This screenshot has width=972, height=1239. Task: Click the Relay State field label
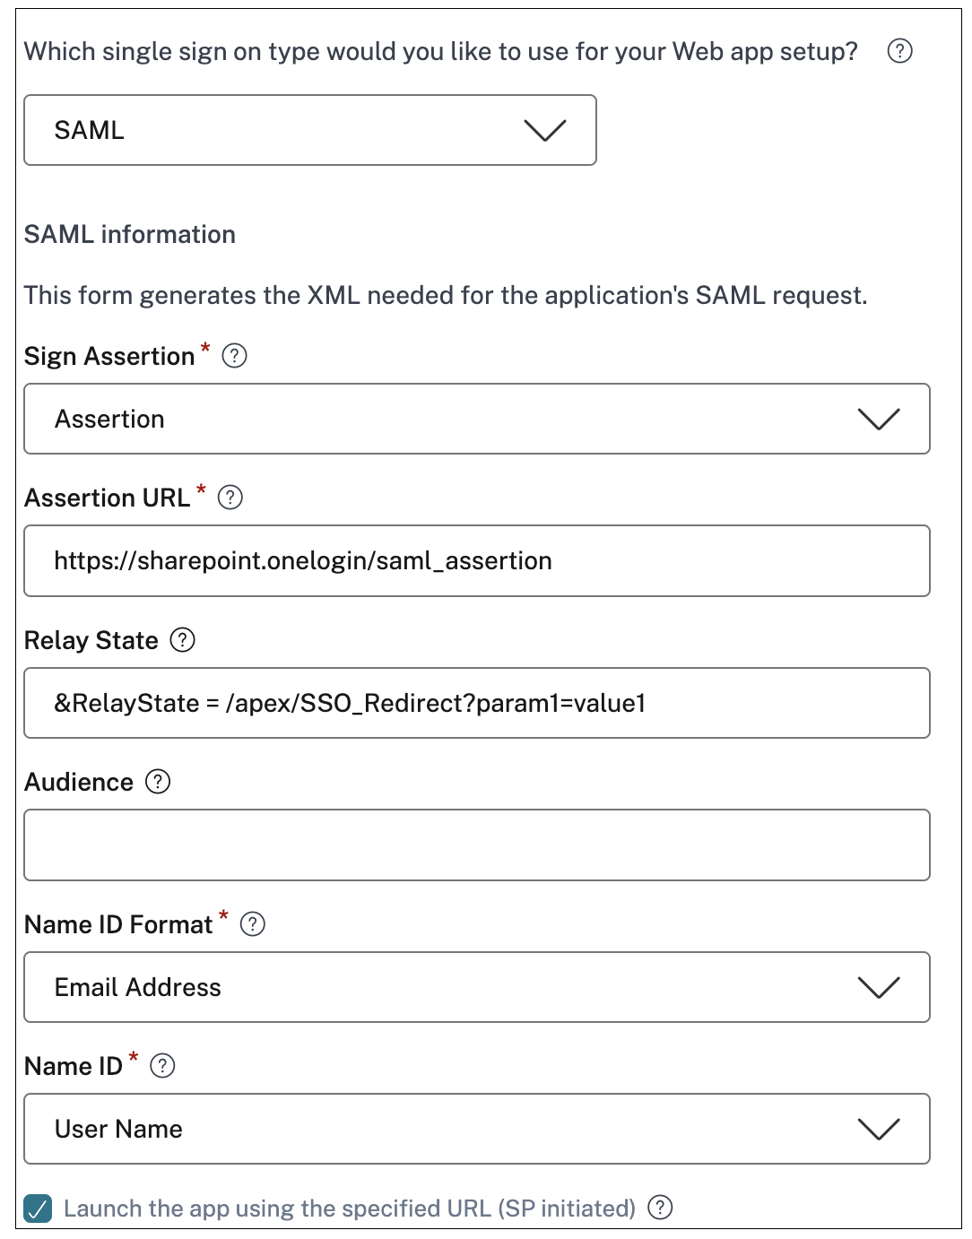click(91, 641)
